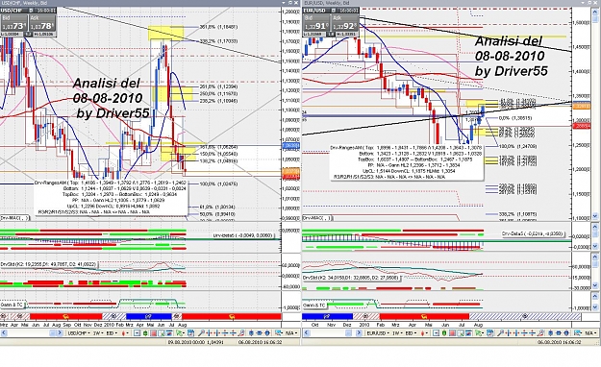Click the Gann & TC label on EUR/USD chart
This screenshot has width=601, height=367.
click(x=315, y=305)
